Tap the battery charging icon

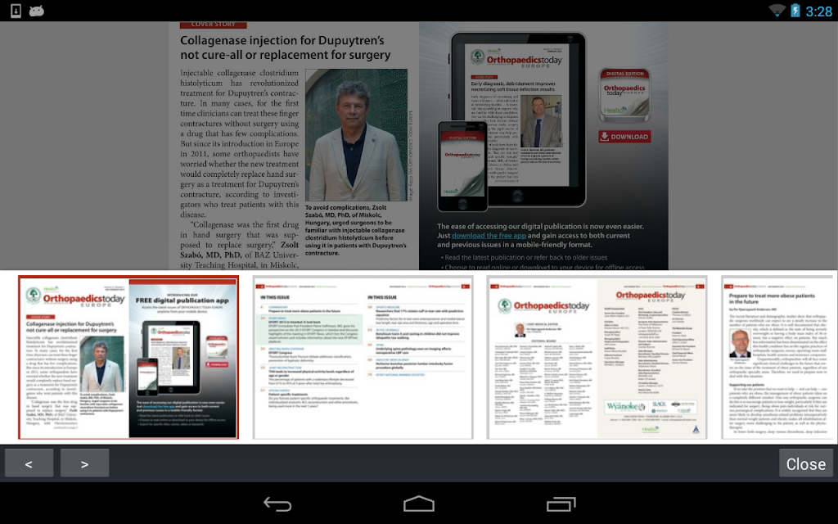coord(795,10)
